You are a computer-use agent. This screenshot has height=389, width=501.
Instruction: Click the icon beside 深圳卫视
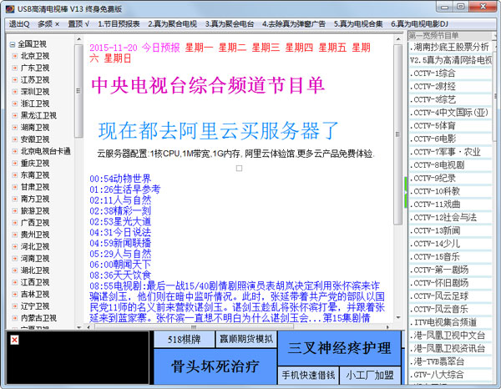(15, 92)
